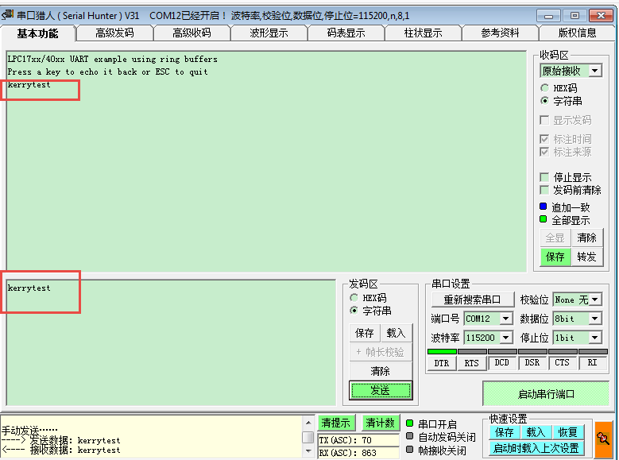619x460 pixels.
Task: Switch to the 高级收码 tab
Action: point(192,33)
